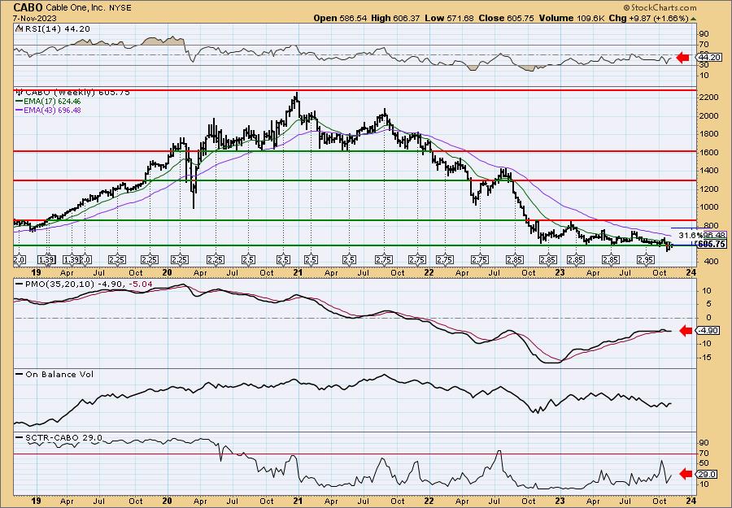Click the Chg +9.87 (+1.66%) value

coord(649,18)
